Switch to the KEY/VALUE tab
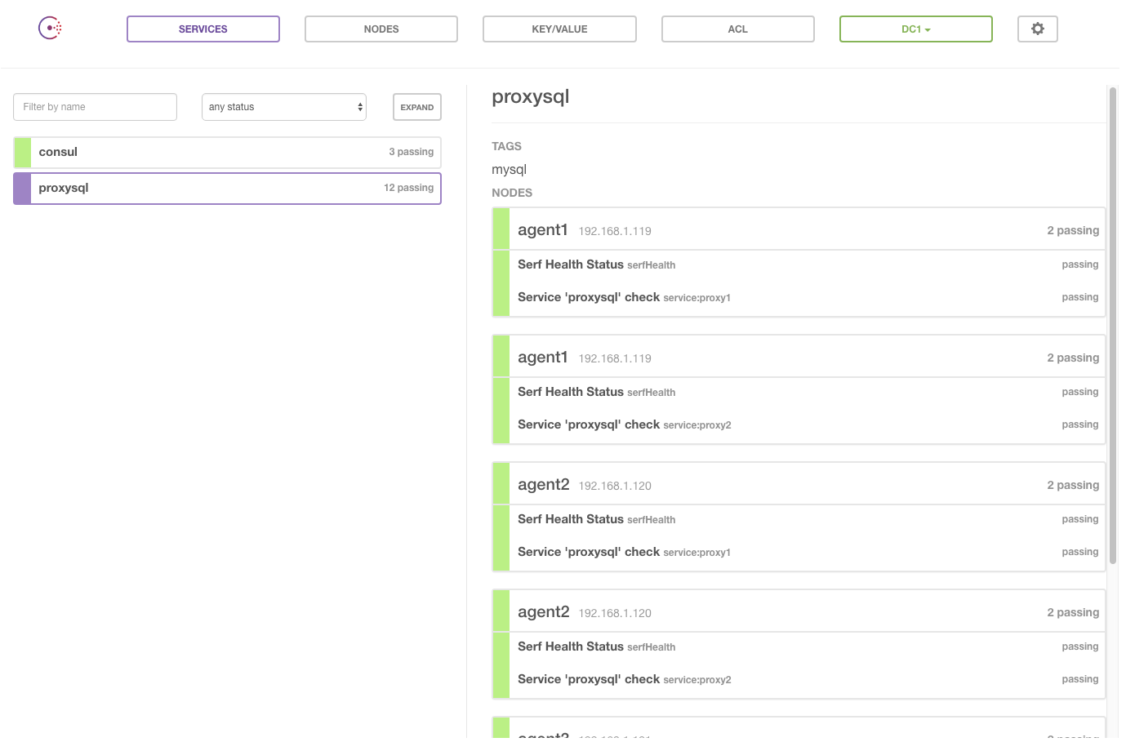This screenshot has height=751, width=1126. (559, 29)
